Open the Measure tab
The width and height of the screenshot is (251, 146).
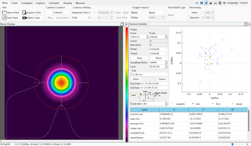[x=80, y=3]
